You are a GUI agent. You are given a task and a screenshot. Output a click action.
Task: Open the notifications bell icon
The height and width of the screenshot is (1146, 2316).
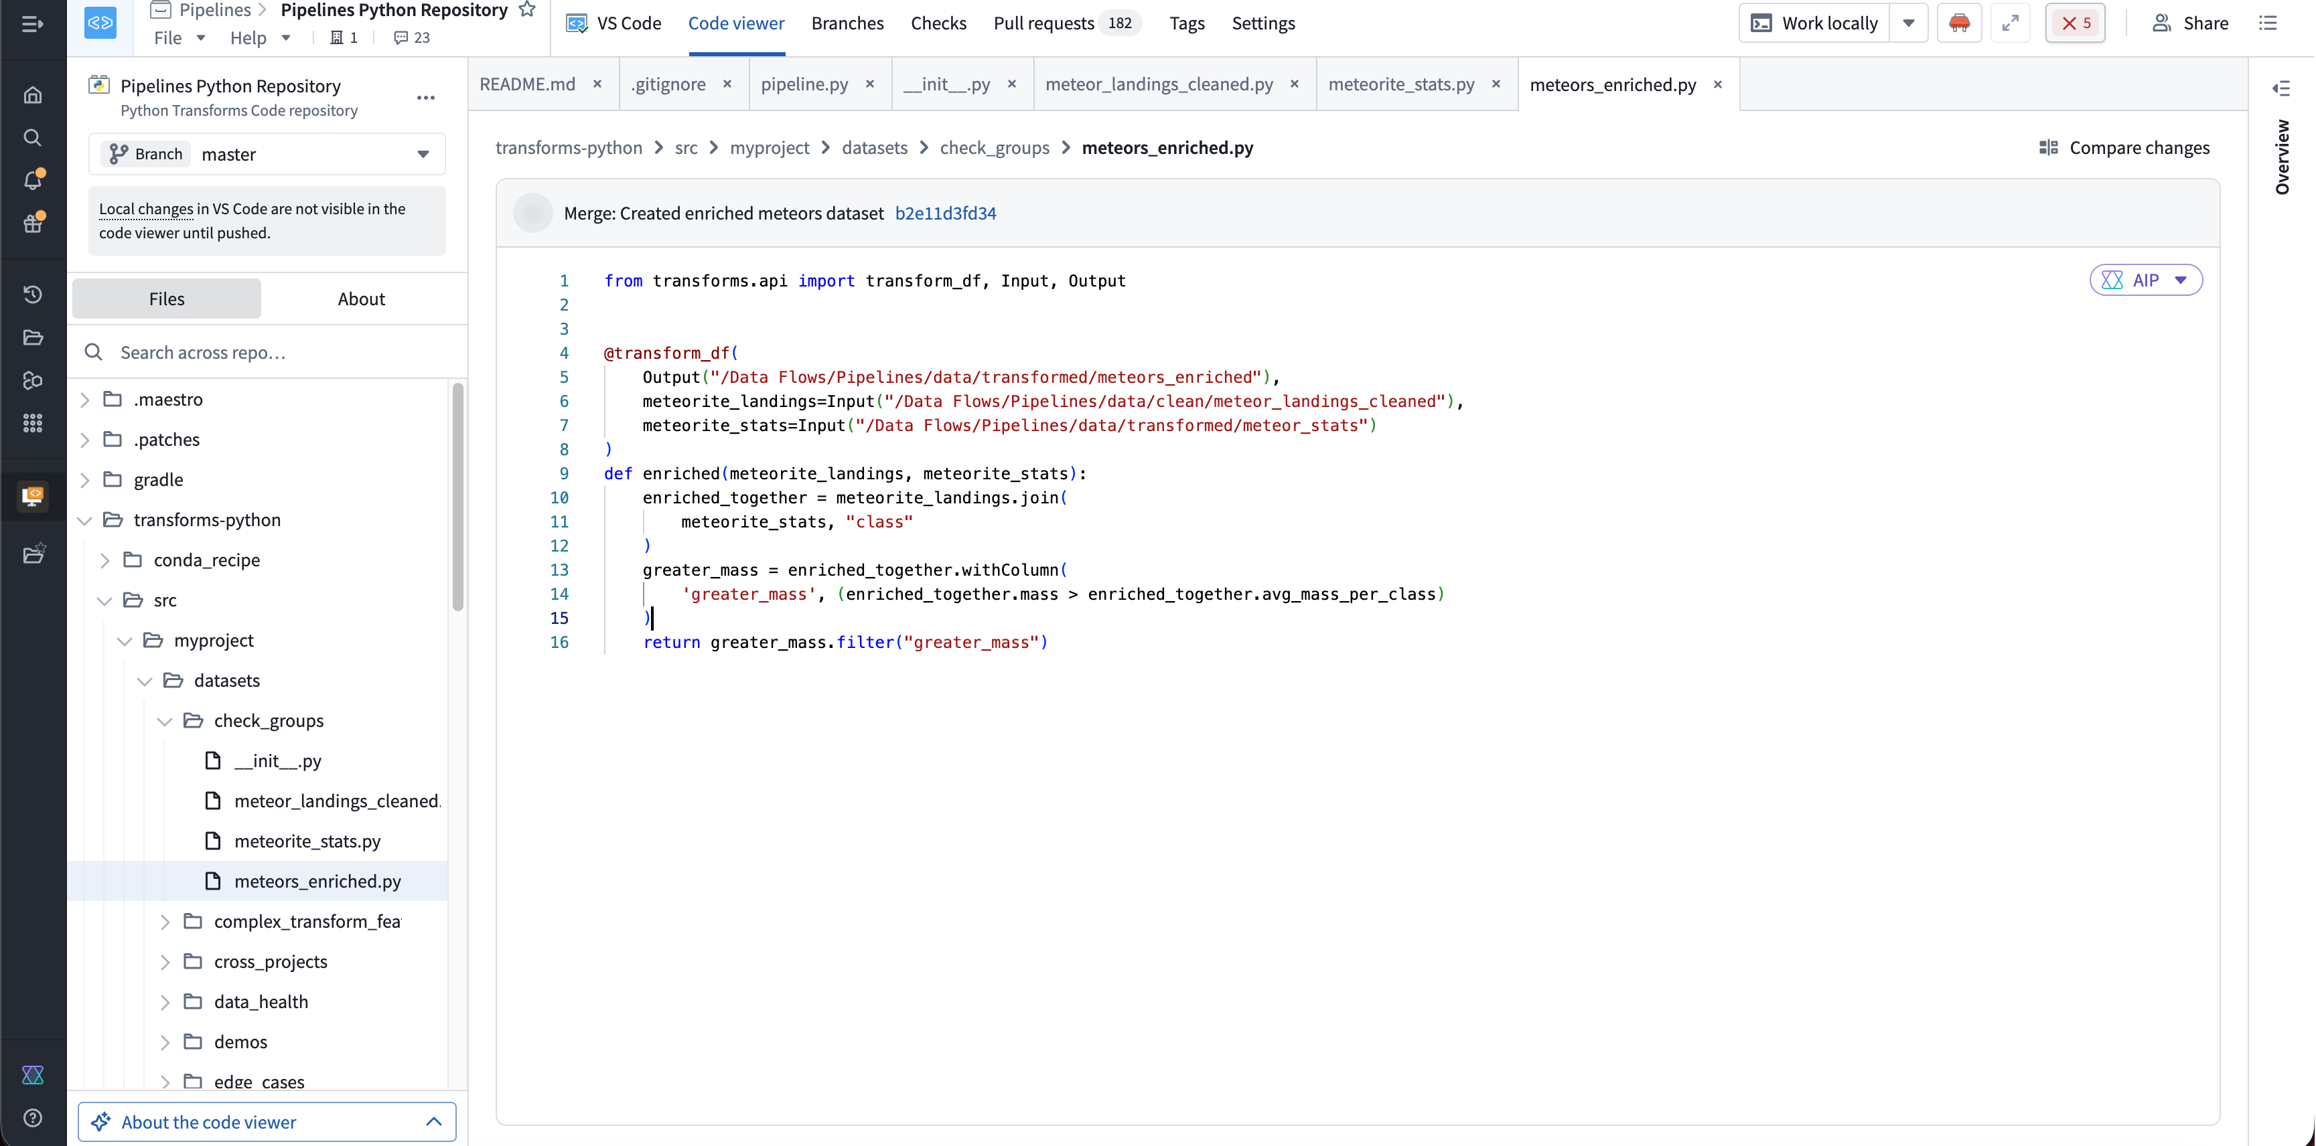(x=32, y=180)
